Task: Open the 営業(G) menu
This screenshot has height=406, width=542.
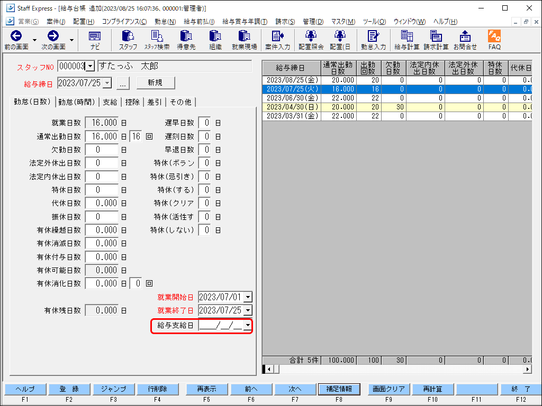Action: 29,21
